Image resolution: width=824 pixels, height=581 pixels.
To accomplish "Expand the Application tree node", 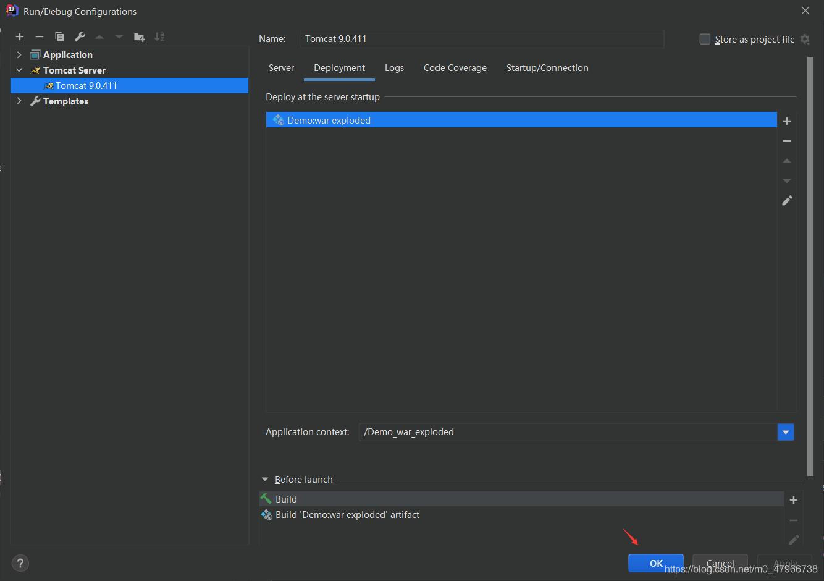I will coord(19,55).
